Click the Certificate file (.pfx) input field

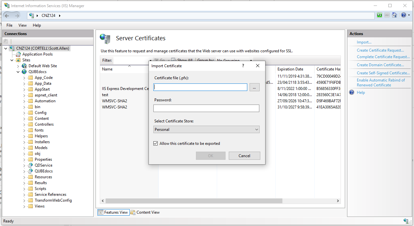coord(200,87)
